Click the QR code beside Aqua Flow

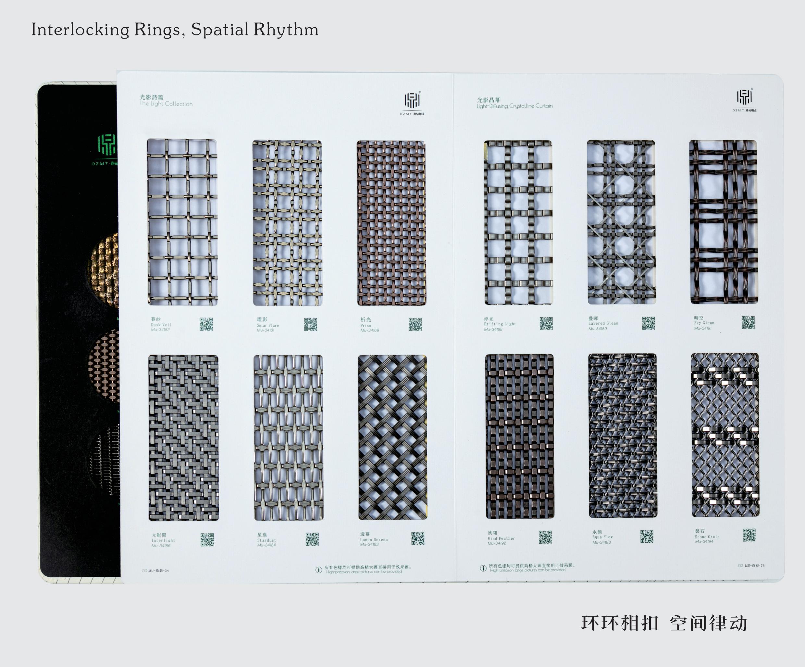coord(647,536)
